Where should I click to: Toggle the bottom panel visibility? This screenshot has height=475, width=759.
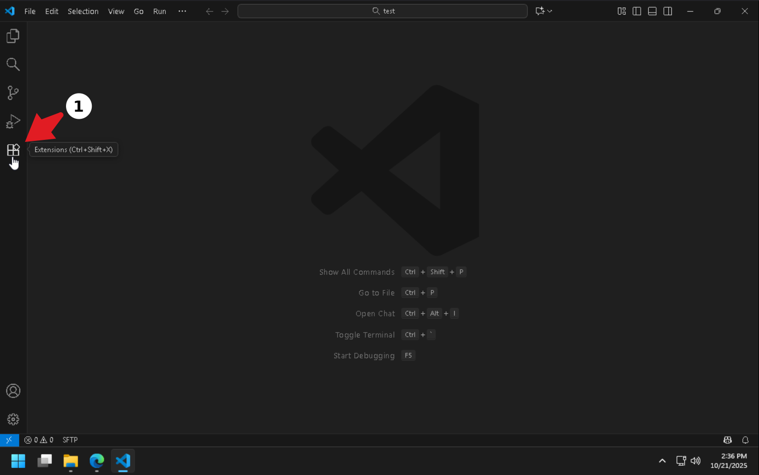coord(652,11)
